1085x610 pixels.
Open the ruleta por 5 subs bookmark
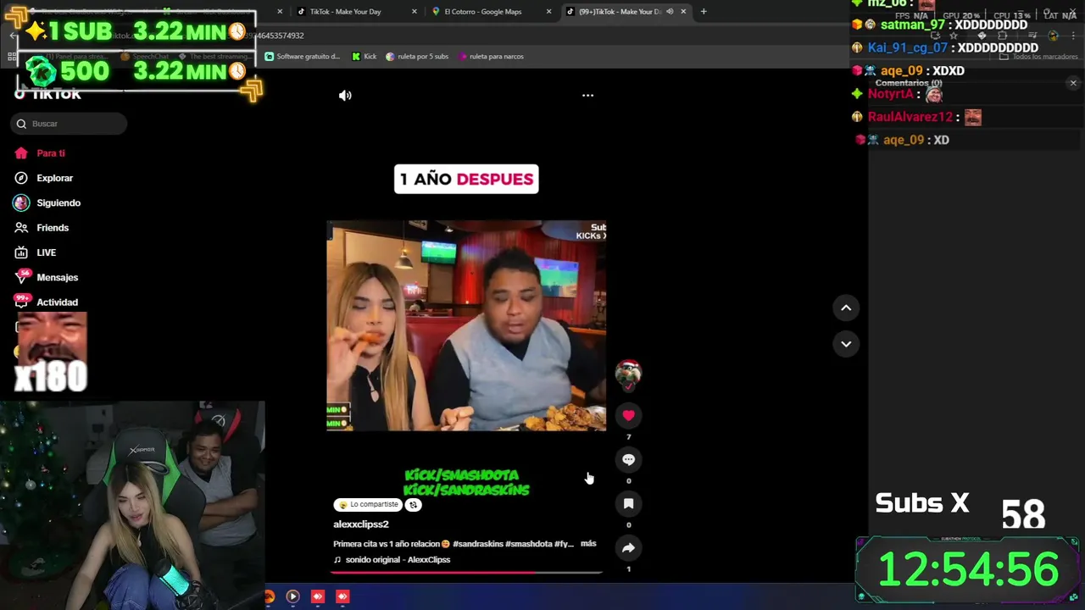pos(417,57)
